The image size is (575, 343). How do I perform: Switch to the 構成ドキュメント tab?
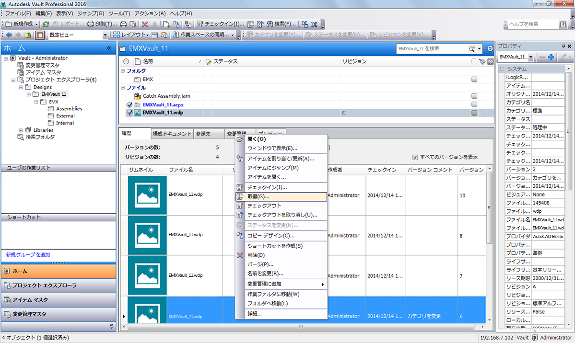pyautogui.click(x=172, y=134)
